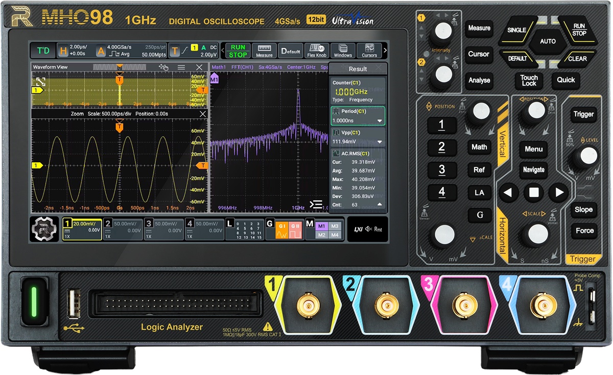Tap the gear-shaped function navigation icon

click(x=44, y=229)
